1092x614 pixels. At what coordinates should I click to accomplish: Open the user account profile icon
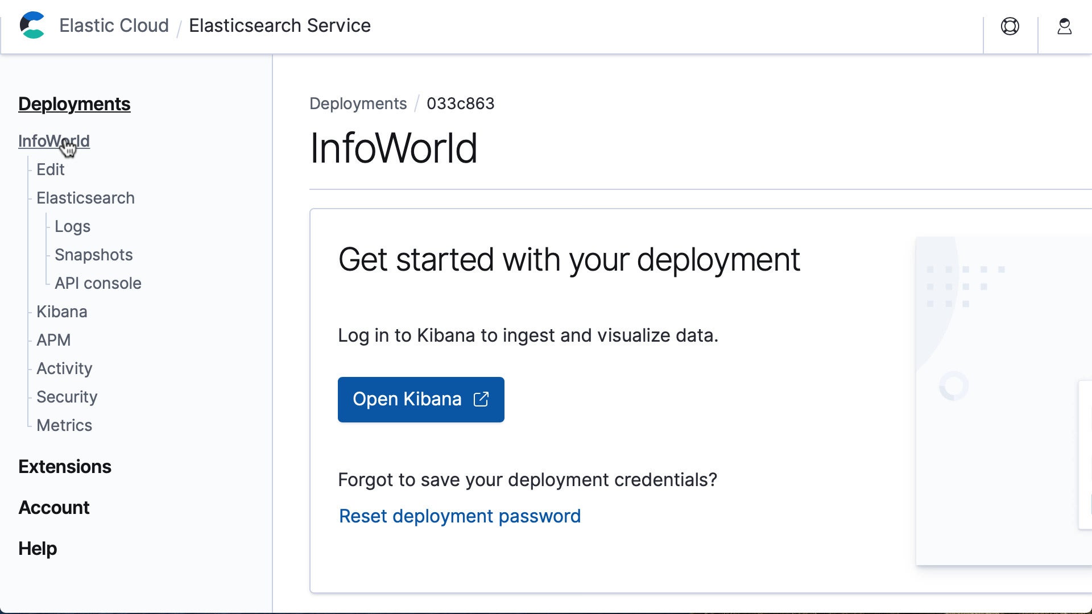[x=1065, y=26]
